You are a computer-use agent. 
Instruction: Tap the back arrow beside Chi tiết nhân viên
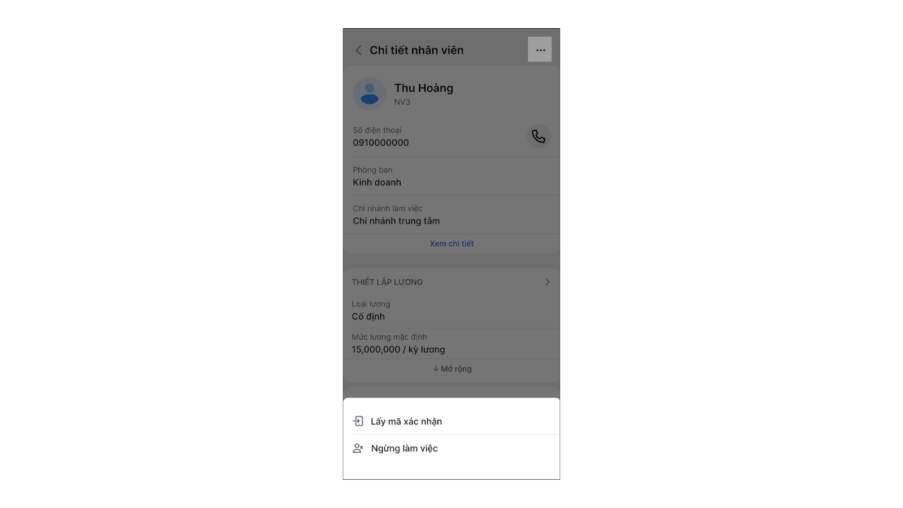click(358, 50)
